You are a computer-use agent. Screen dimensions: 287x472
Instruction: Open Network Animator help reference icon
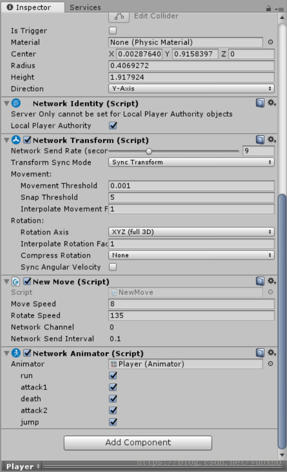tap(260, 353)
